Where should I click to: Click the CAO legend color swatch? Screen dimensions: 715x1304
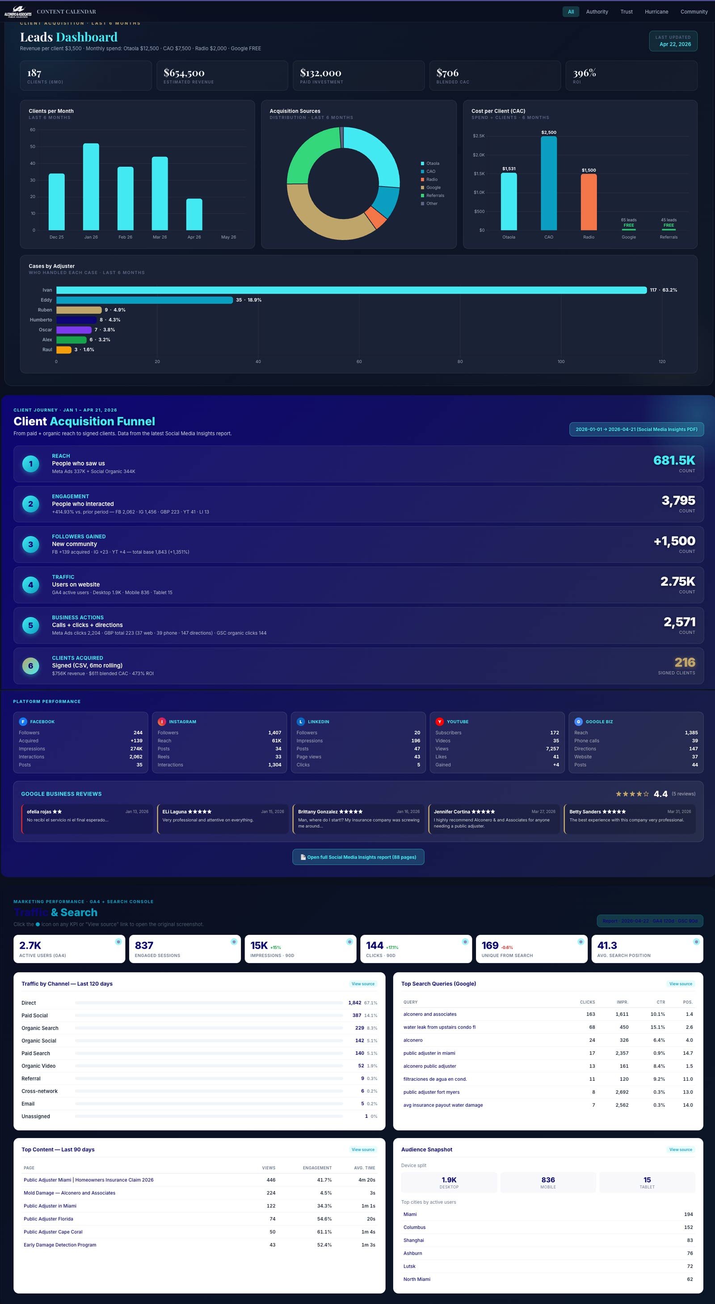(x=422, y=172)
